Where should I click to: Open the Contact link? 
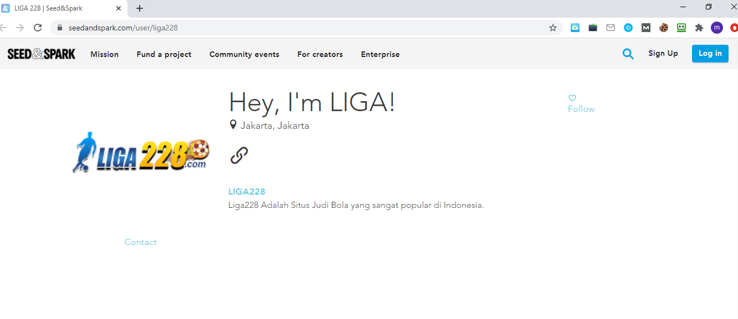click(x=141, y=242)
